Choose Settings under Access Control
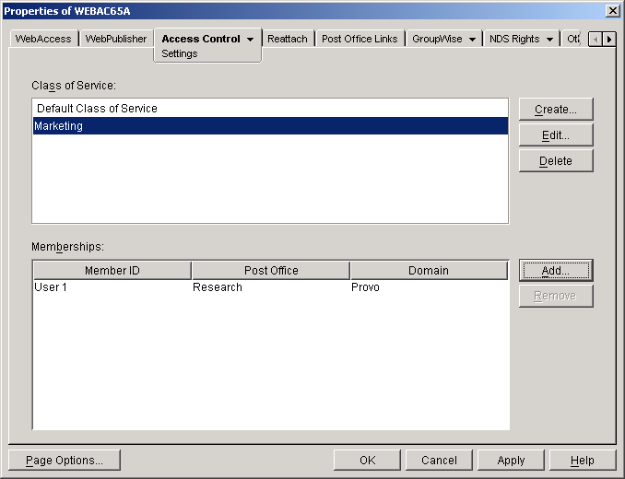 coord(180,53)
